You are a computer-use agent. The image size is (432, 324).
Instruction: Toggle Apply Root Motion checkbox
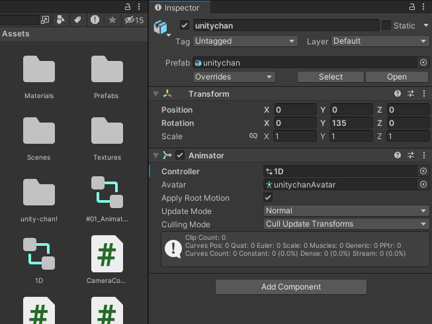[268, 197]
